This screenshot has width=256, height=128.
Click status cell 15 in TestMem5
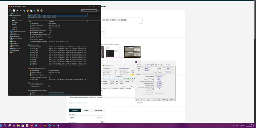point(134,79)
